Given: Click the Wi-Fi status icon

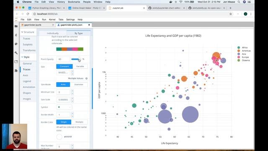Looking at the screenshot, I should point(180,2).
